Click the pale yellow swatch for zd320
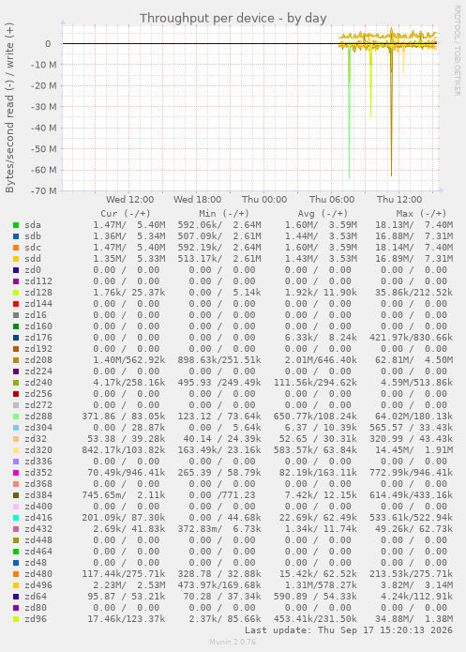This screenshot has height=652, width=466. click(16, 450)
